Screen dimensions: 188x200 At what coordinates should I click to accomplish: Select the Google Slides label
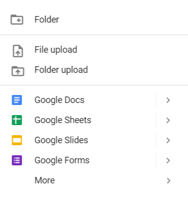61,140
